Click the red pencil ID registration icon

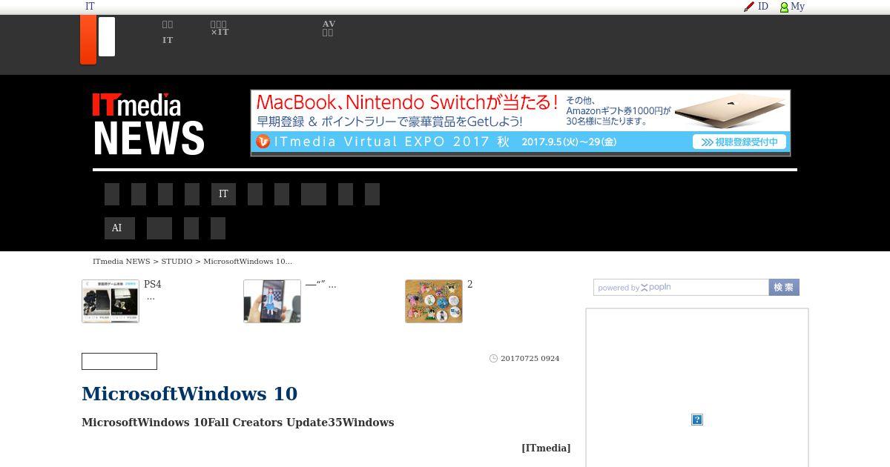[x=749, y=7]
